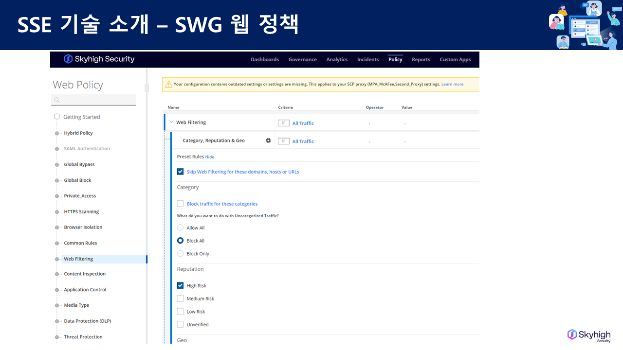Uncheck Skip Web Filtering for these domains

pos(181,172)
